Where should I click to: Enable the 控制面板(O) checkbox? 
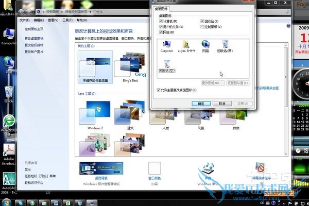click(x=202, y=27)
